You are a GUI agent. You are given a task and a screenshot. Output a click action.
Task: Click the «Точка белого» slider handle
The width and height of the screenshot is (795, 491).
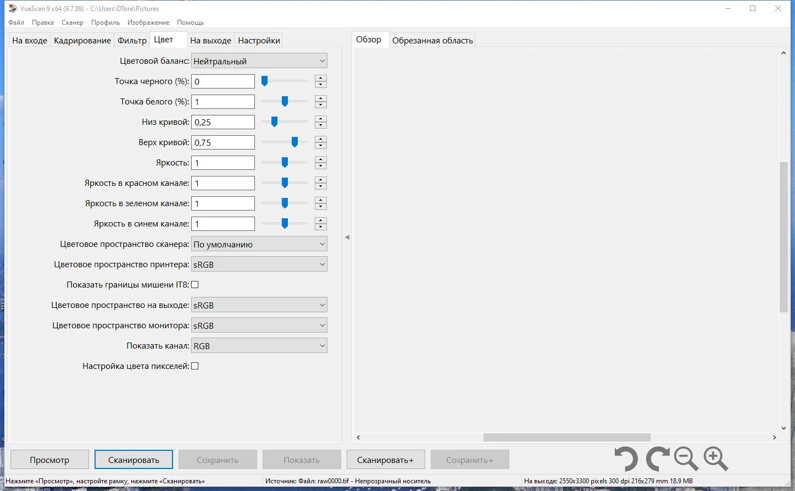pos(285,102)
